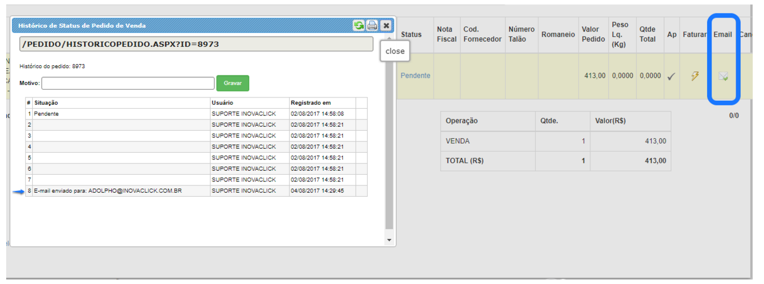Click the Usuário column header
The height and width of the screenshot is (284, 764).
(x=222, y=103)
